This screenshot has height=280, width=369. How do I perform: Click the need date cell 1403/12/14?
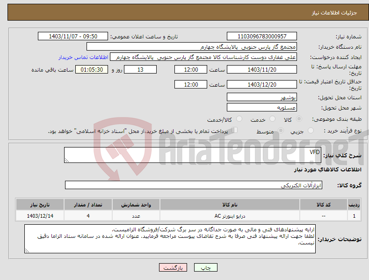click(40, 216)
